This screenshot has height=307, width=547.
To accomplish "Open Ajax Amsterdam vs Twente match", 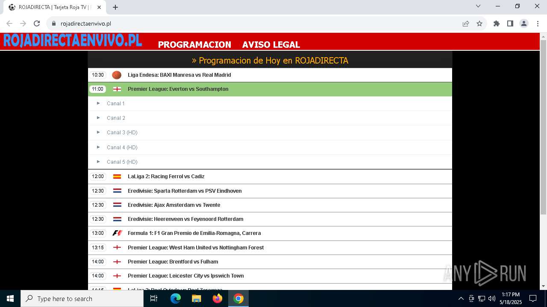I will point(270,205).
